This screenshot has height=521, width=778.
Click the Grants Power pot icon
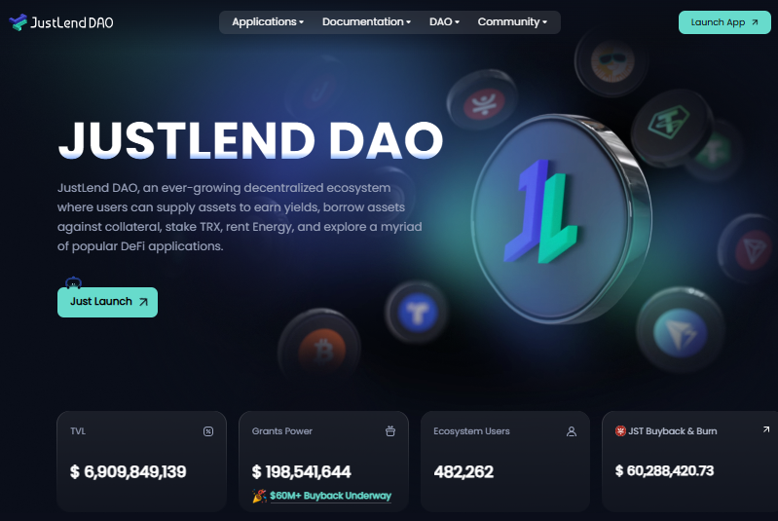point(390,431)
